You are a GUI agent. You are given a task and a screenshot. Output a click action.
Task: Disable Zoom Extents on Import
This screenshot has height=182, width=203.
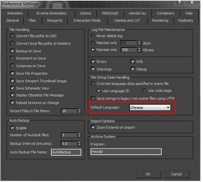click(x=93, y=127)
